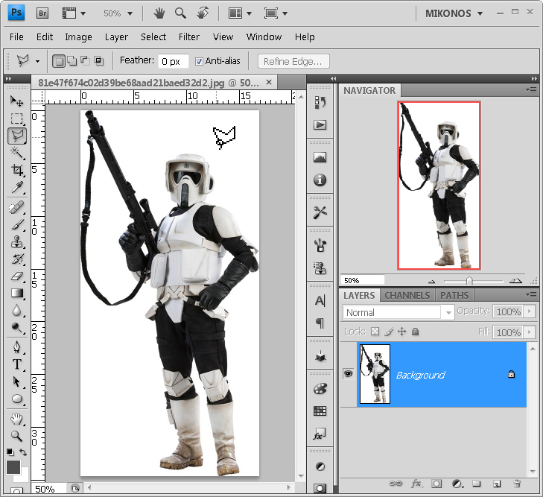Launch Adobe Bridge
The width and height of the screenshot is (543, 497).
coord(42,13)
